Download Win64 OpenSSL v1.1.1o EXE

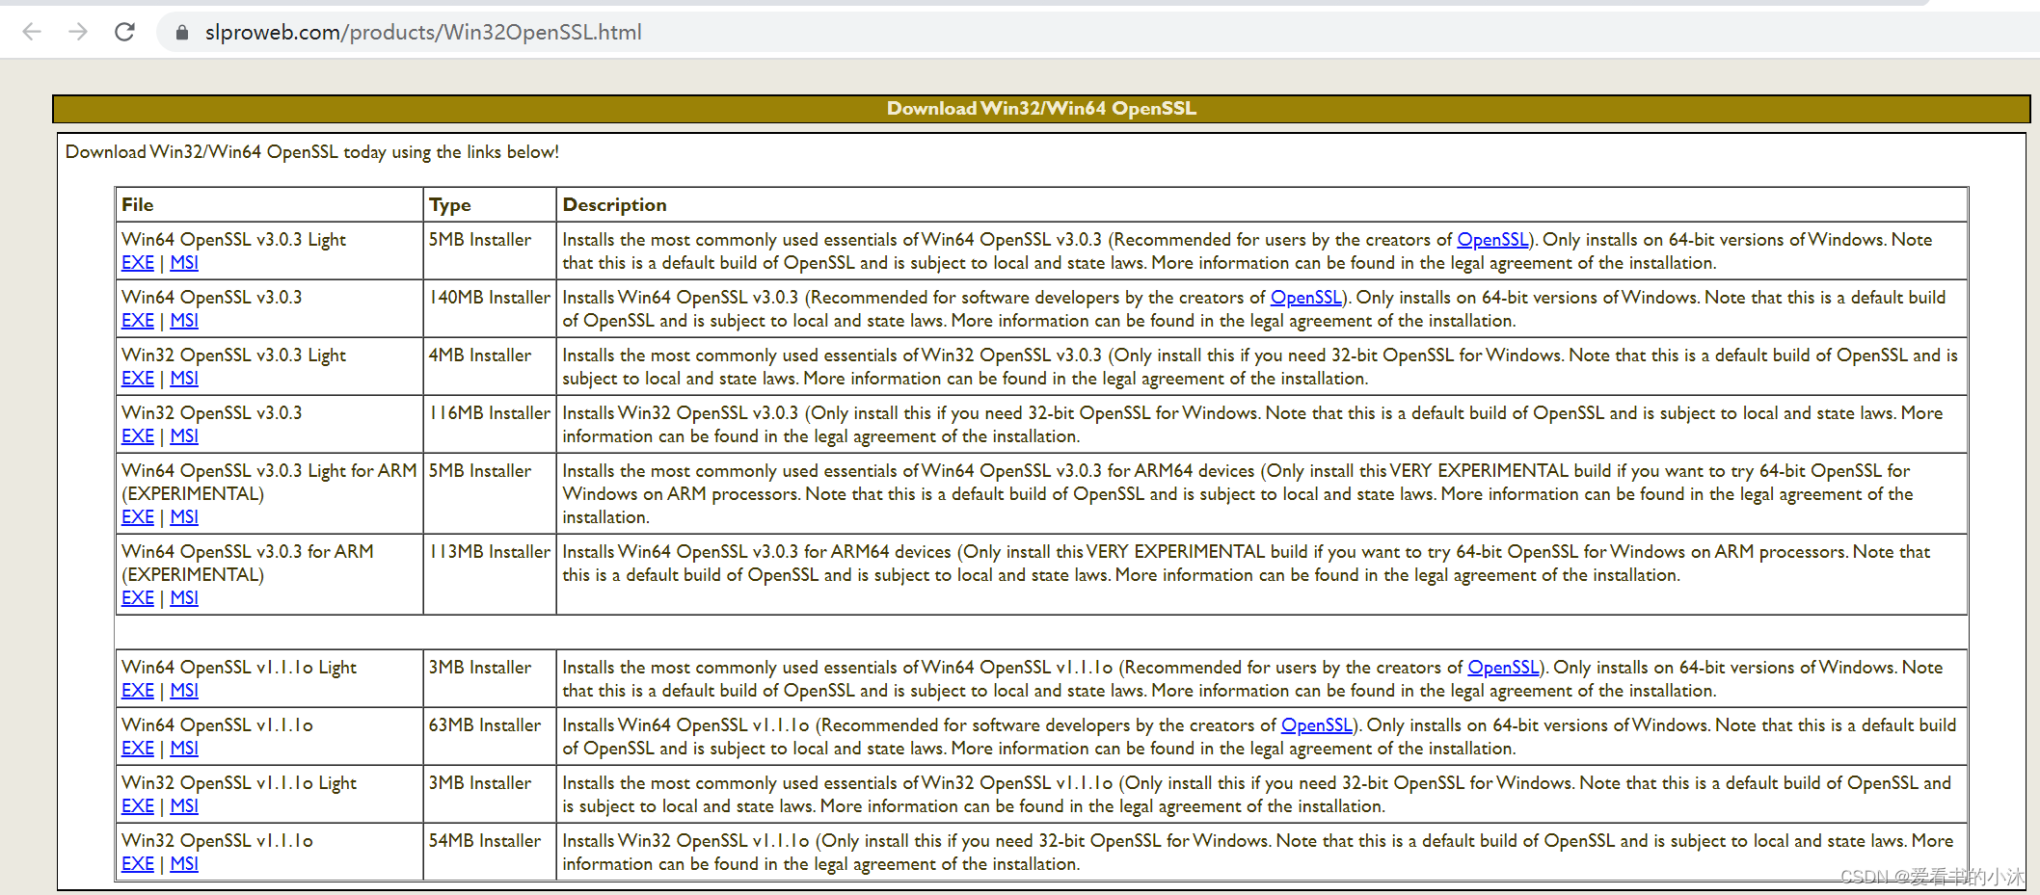pos(138,749)
